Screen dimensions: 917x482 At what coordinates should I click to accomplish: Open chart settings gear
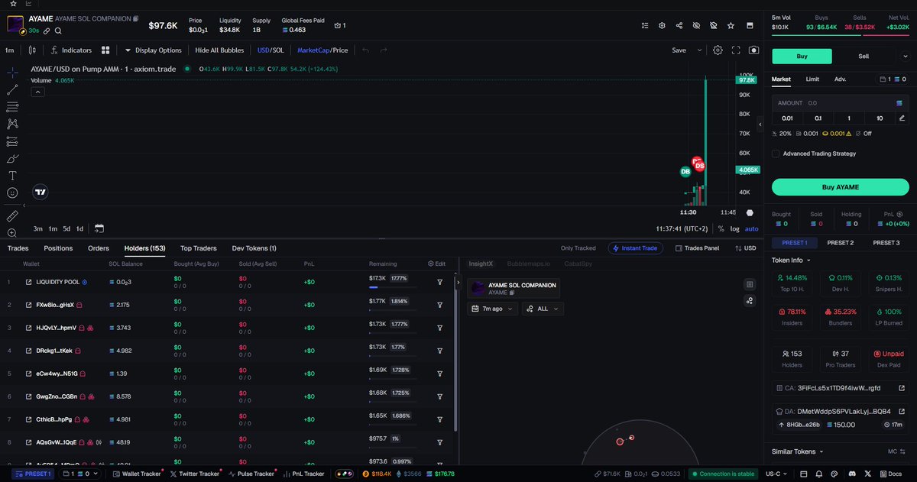(718, 50)
